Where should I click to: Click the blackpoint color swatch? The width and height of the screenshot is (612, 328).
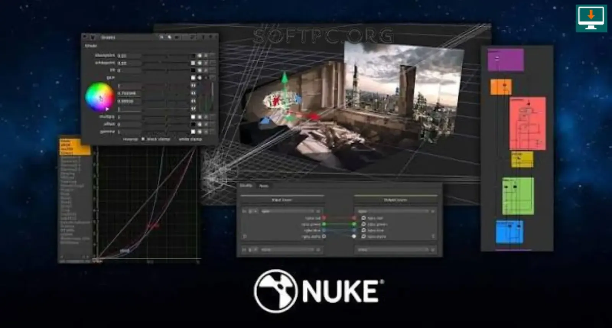pos(193,56)
